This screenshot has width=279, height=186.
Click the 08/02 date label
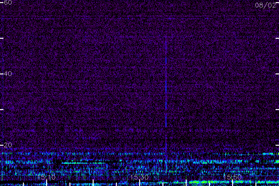coord(265,5)
